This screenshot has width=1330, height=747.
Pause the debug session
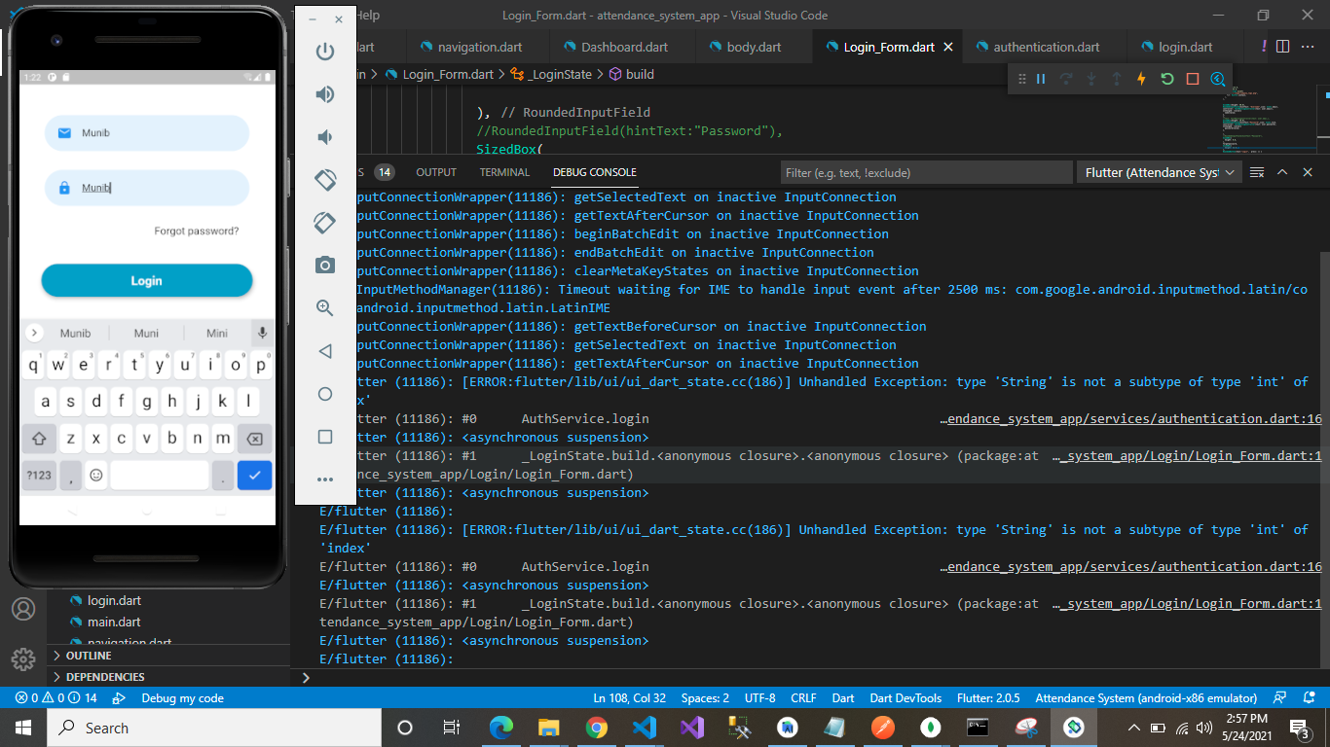pyautogui.click(x=1041, y=79)
